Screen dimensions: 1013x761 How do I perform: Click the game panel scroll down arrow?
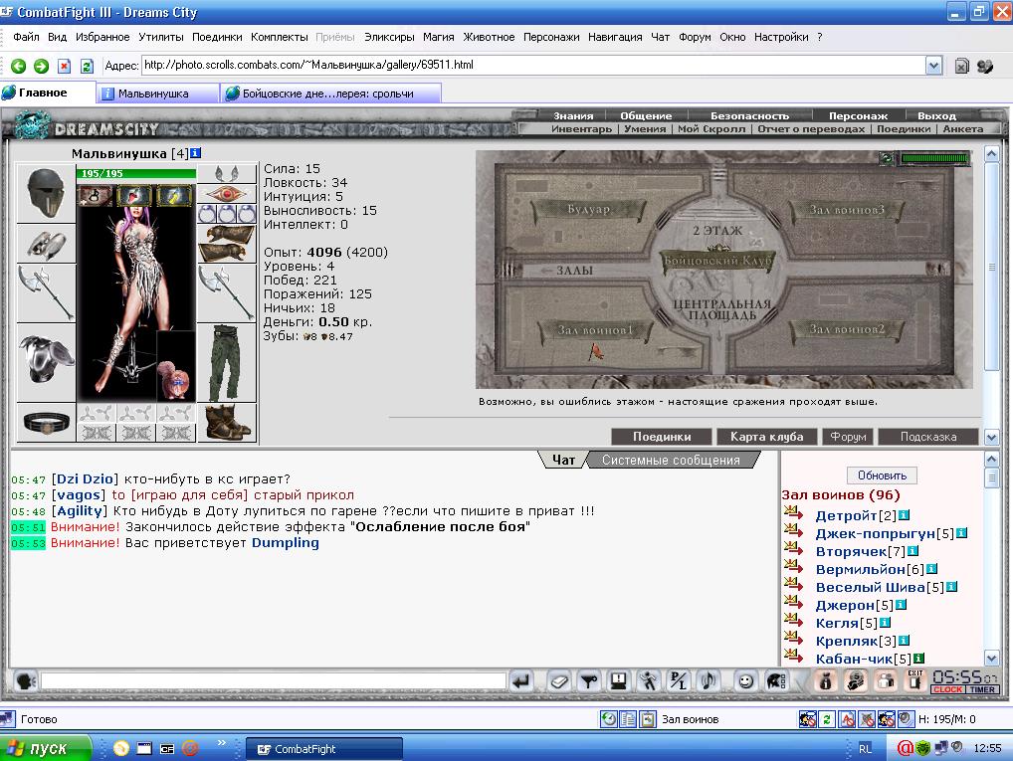coord(992,438)
